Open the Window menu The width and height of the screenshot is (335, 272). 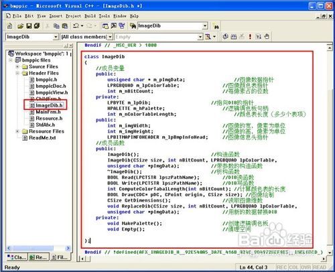pos(120,16)
